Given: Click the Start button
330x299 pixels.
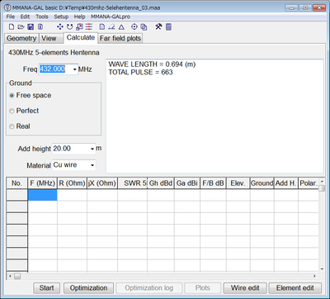Looking at the screenshot, I should pyautogui.click(x=46, y=288).
